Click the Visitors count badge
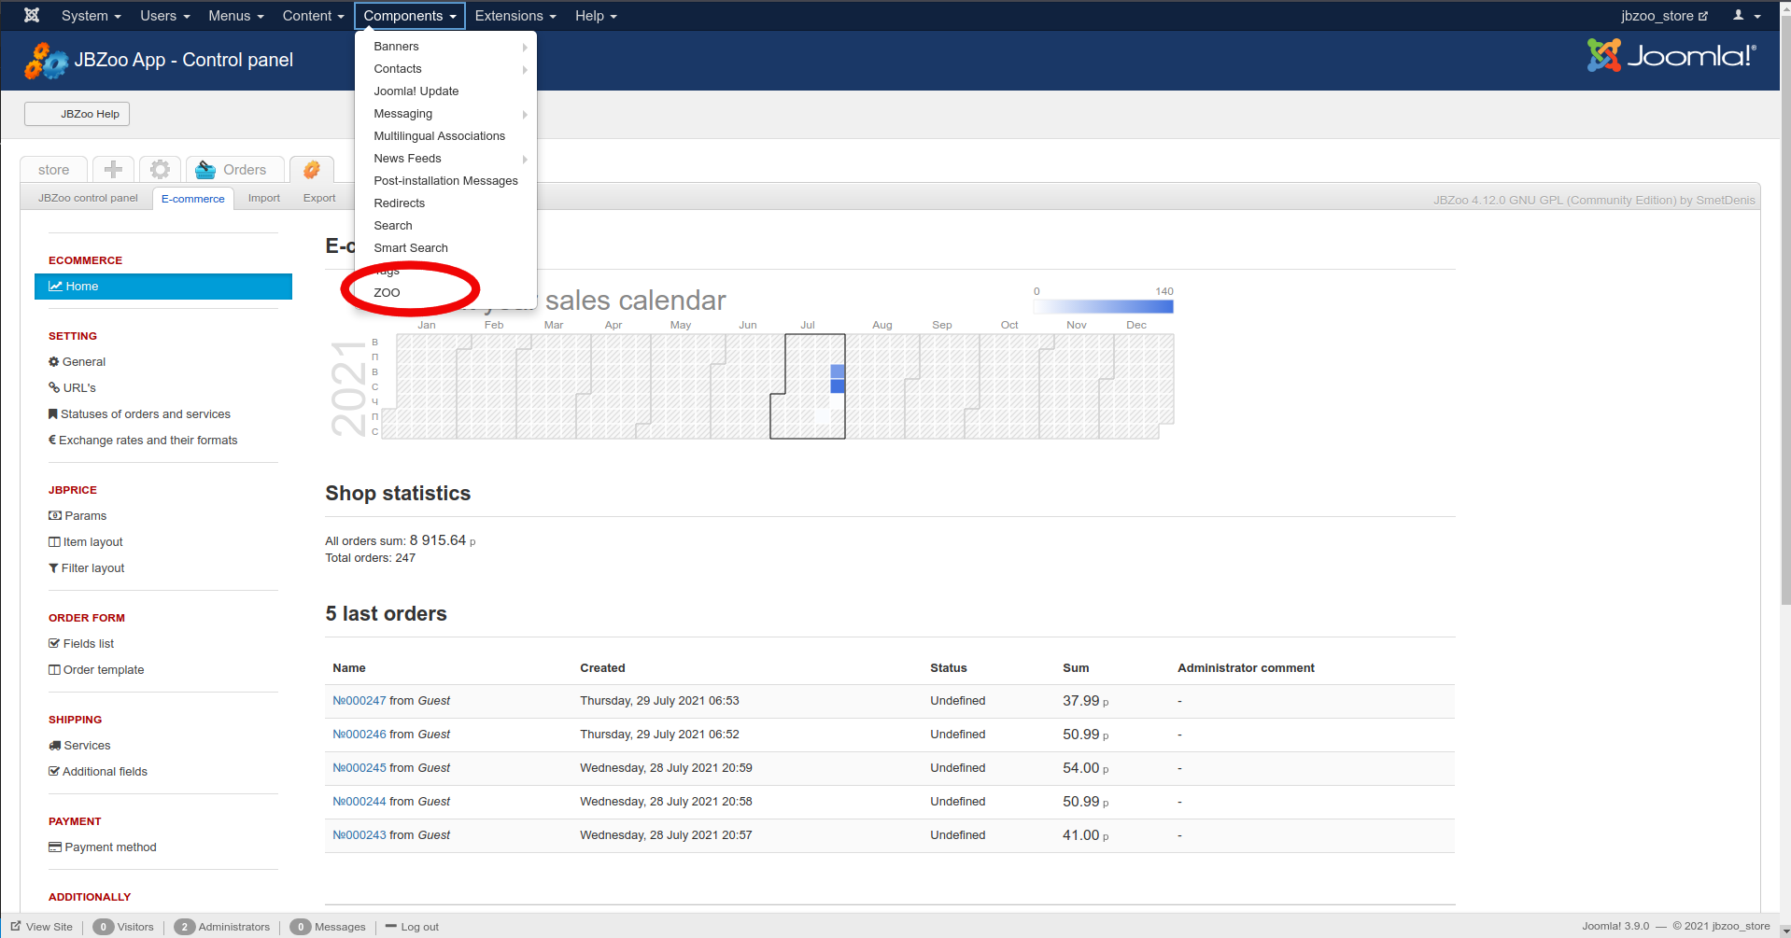 104,927
